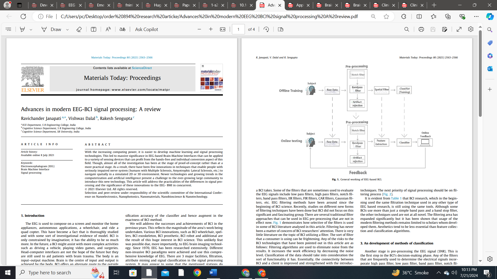The image size is (497, 279).
Task: Open sidebar Search
Action: tap(490, 30)
